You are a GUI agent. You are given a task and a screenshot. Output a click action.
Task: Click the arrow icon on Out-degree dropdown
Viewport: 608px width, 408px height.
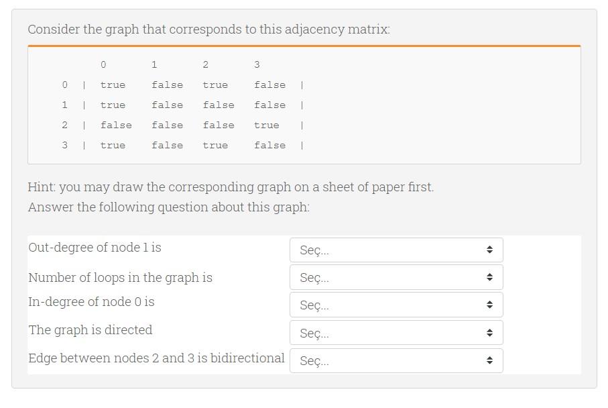pos(490,250)
